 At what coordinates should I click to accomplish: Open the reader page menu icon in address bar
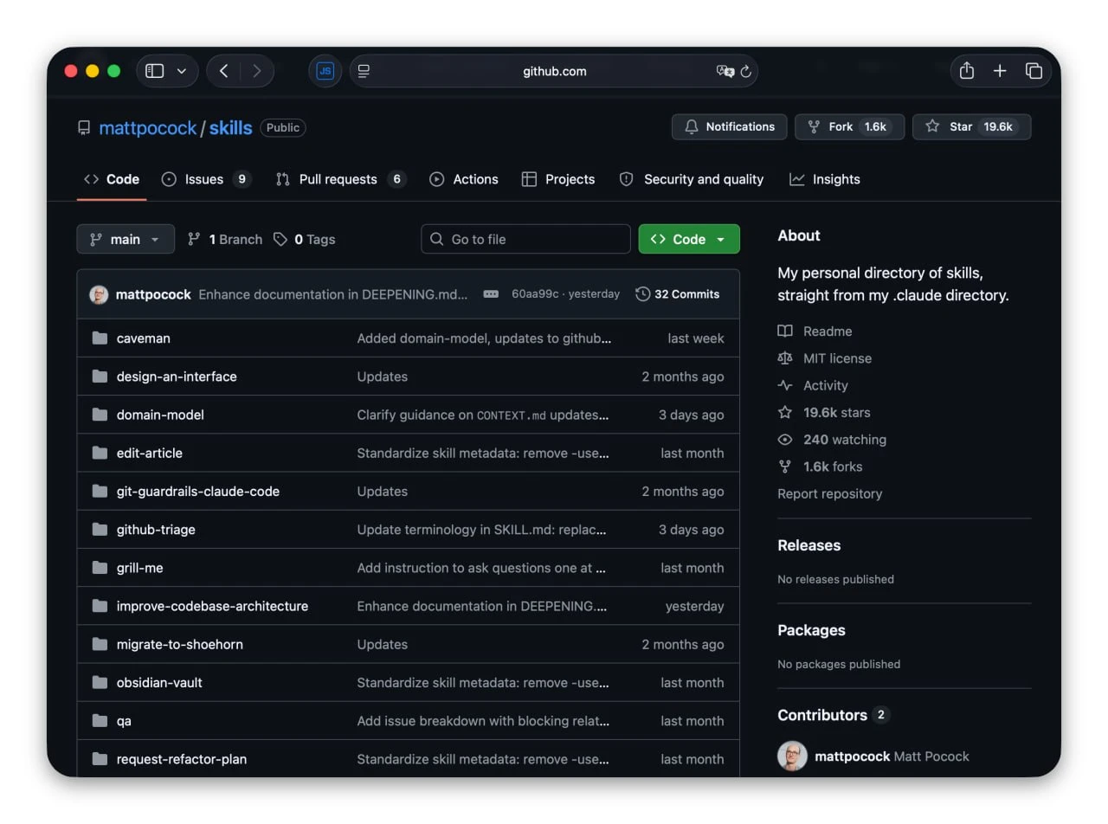coord(364,71)
